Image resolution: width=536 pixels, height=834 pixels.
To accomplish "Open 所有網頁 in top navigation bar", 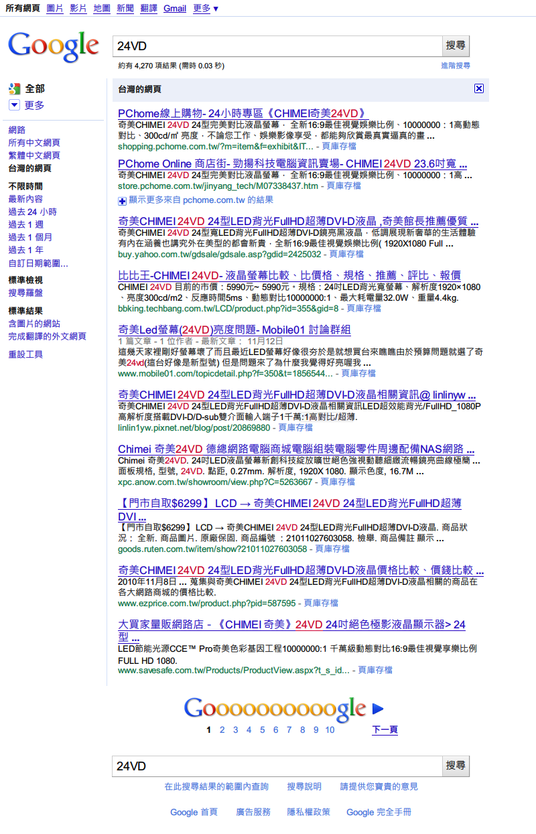I will tap(23, 8).
